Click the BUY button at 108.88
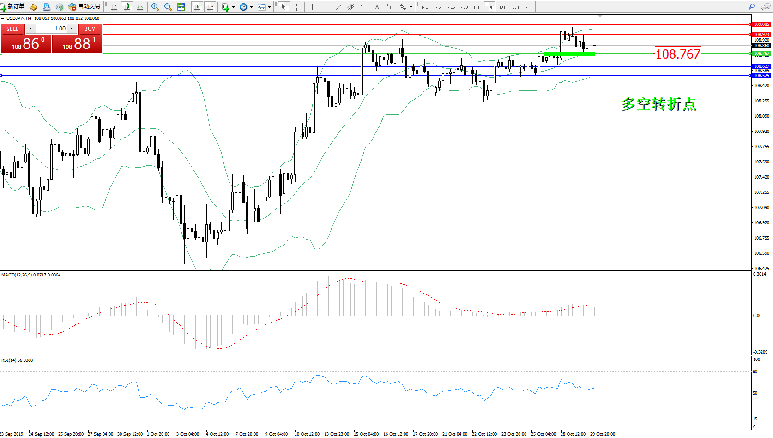773x438 pixels. click(77, 44)
